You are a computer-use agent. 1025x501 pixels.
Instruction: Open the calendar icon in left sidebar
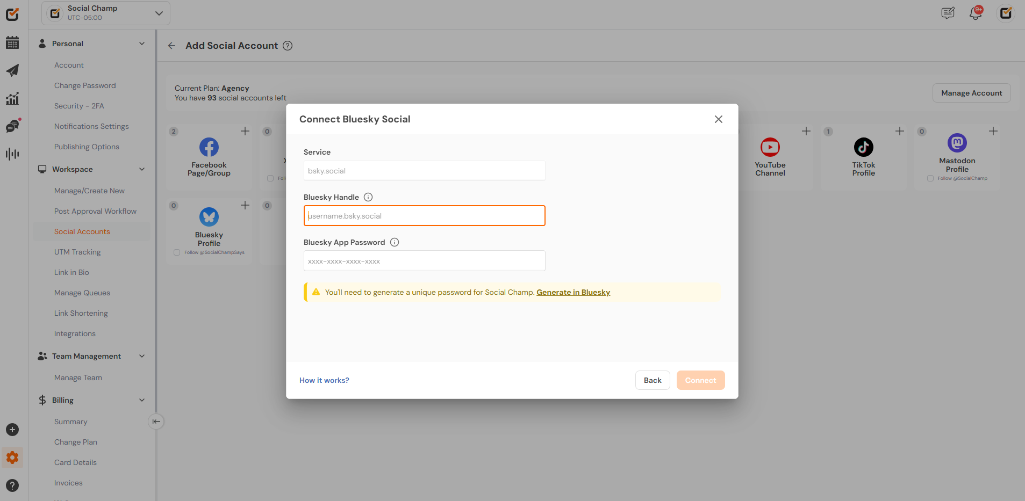(x=12, y=42)
